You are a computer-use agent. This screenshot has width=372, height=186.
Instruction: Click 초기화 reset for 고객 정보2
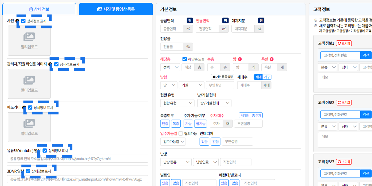tap(344, 103)
